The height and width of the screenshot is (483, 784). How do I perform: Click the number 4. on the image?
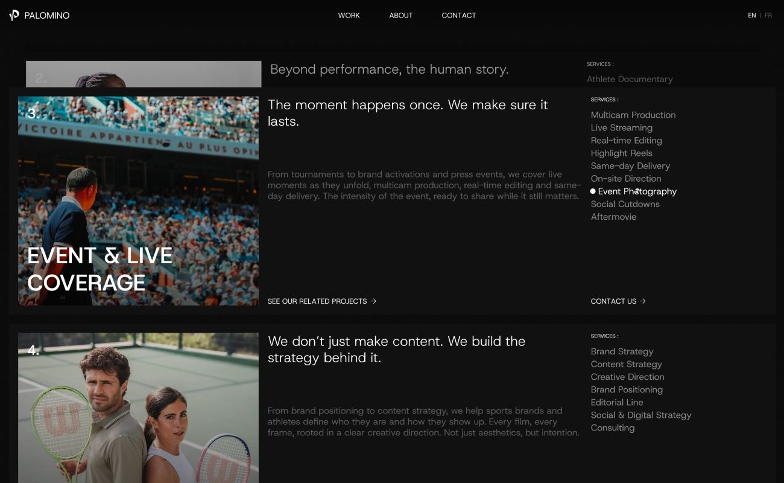click(x=33, y=350)
